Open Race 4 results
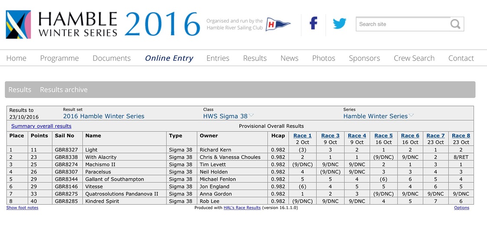 357,135
